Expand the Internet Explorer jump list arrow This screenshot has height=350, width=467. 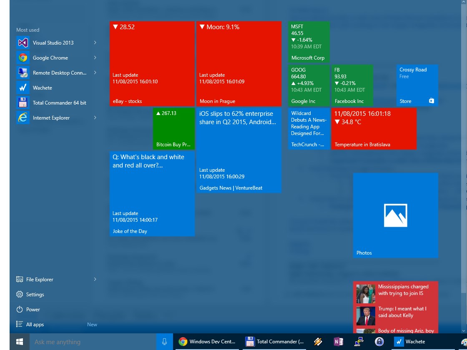click(95, 118)
